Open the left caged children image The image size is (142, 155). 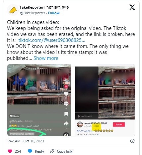click(39, 100)
